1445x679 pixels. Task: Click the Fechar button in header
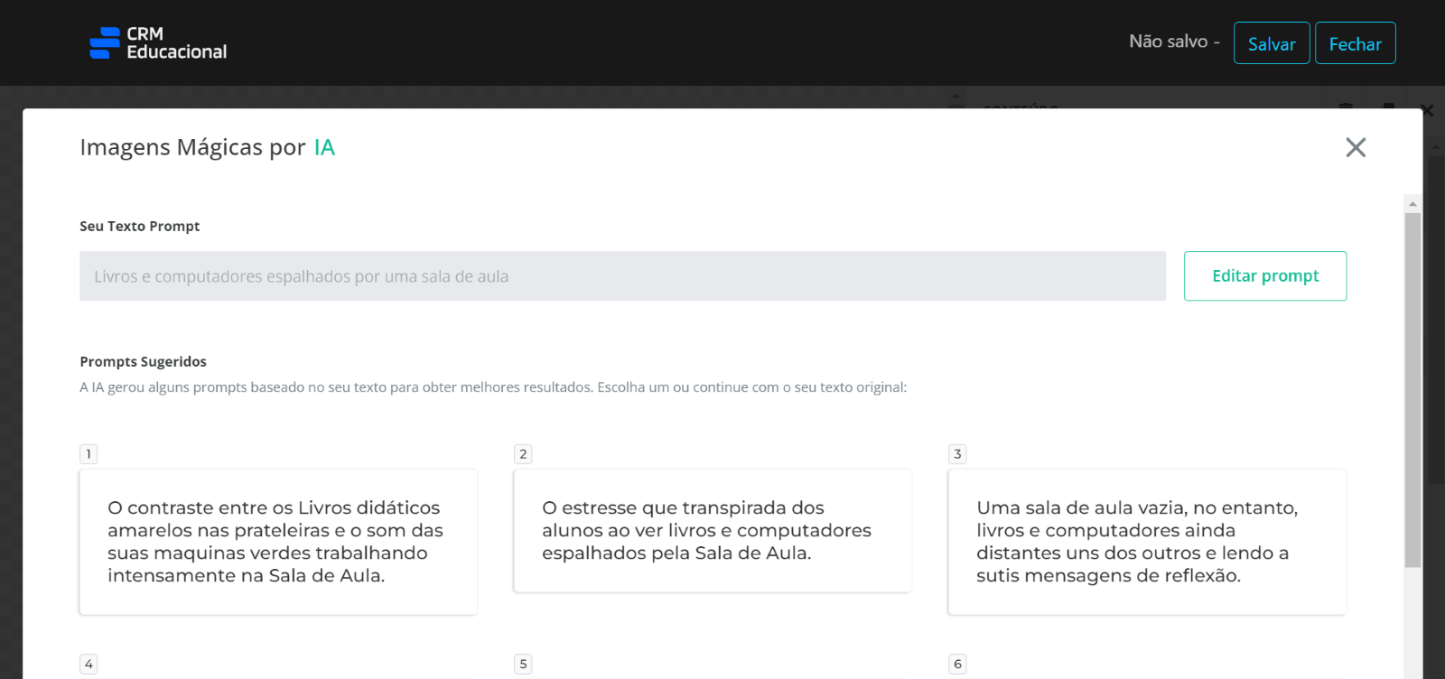(1356, 43)
